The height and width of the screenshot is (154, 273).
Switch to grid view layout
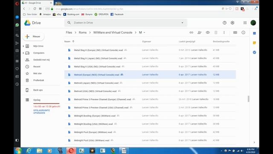pos(235,33)
